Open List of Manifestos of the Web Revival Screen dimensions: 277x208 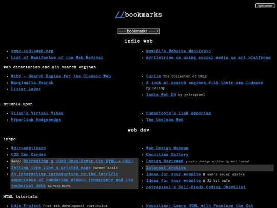click(x=57, y=58)
